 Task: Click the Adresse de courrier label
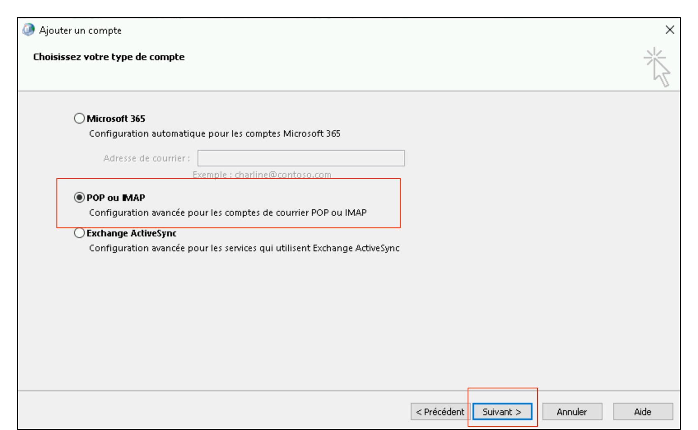coord(147,158)
